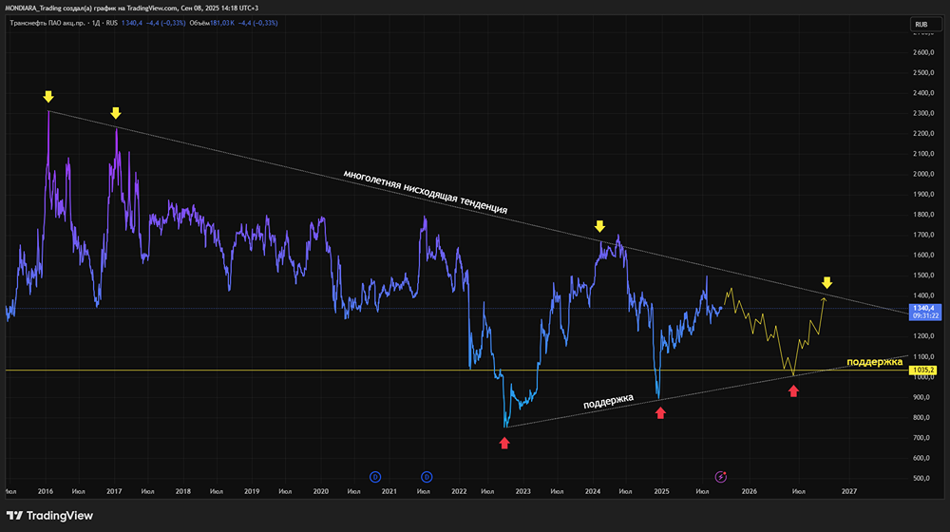Click the blue 1340,4 current price label on the axis
The width and height of the screenshot is (950, 532).
coord(924,312)
